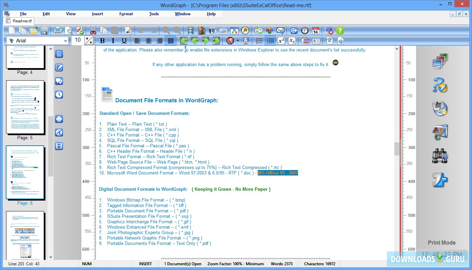Open WordGraph help via green question mark
This screenshot has width=472, height=270.
[339, 30]
